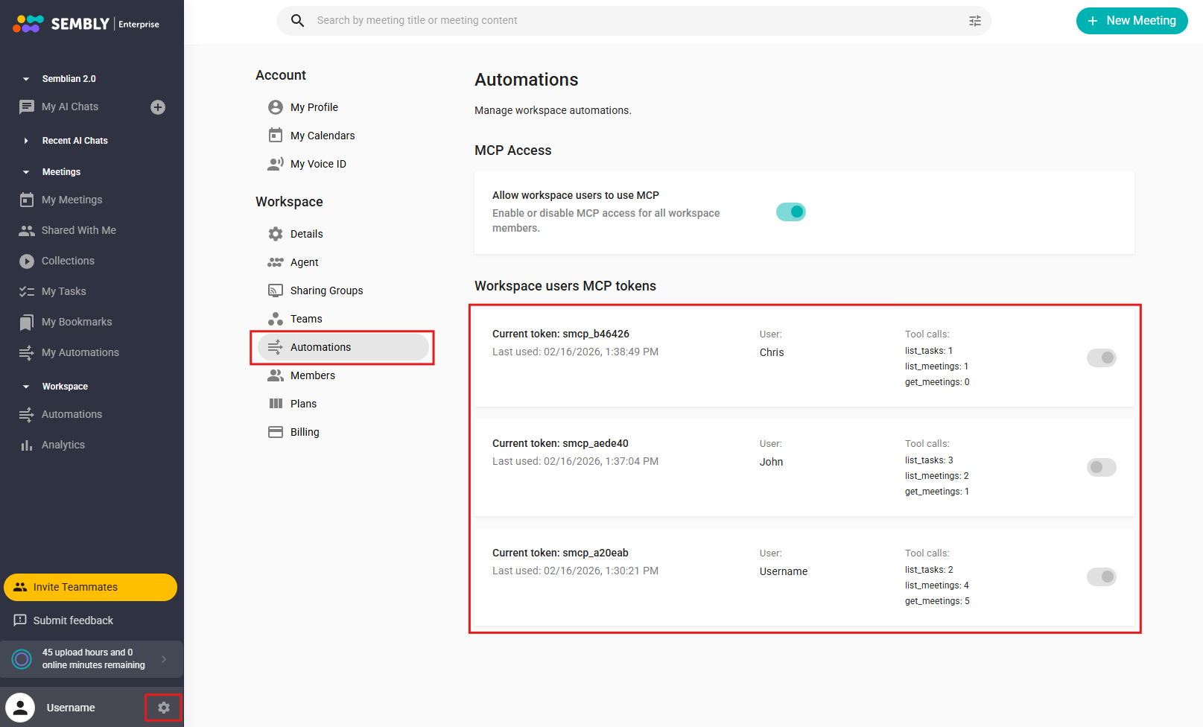Viewport: 1203px width, 727px height.
Task: Click the My Bookmarks icon in sidebar
Action: (x=27, y=323)
